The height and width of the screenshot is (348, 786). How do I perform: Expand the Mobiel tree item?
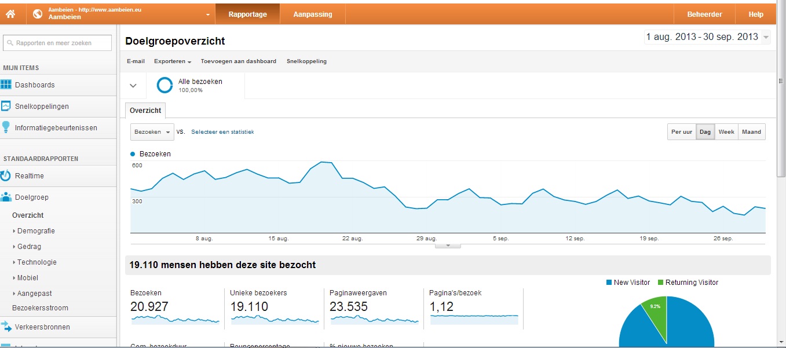(x=14, y=278)
